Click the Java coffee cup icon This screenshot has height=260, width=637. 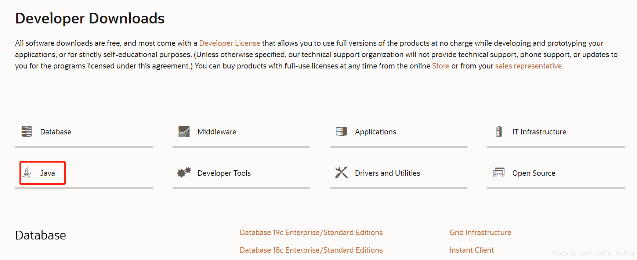pyautogui.click(x=27, y=172)
